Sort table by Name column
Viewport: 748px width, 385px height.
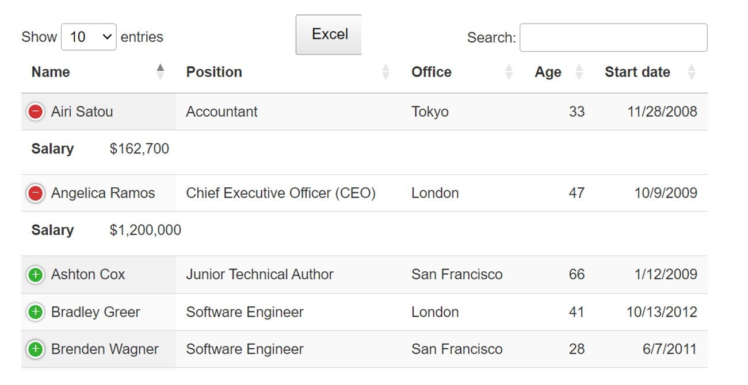tap(51, 72)
